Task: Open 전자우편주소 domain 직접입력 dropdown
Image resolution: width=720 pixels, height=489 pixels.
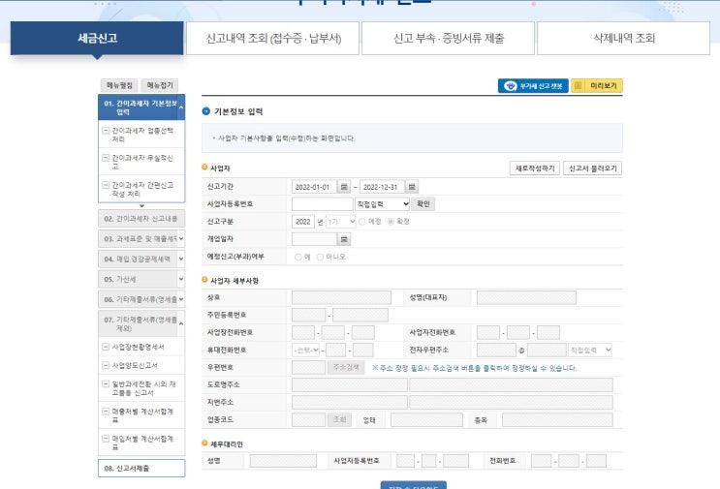Action: [590, 350]
